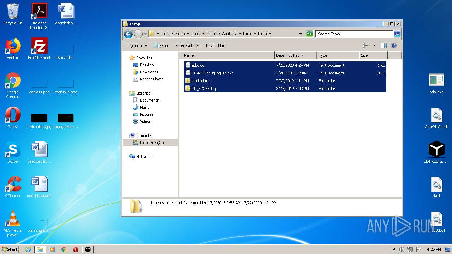
Task: Select Local Disk (C:) in navigation pane
Action: point(150,143)
